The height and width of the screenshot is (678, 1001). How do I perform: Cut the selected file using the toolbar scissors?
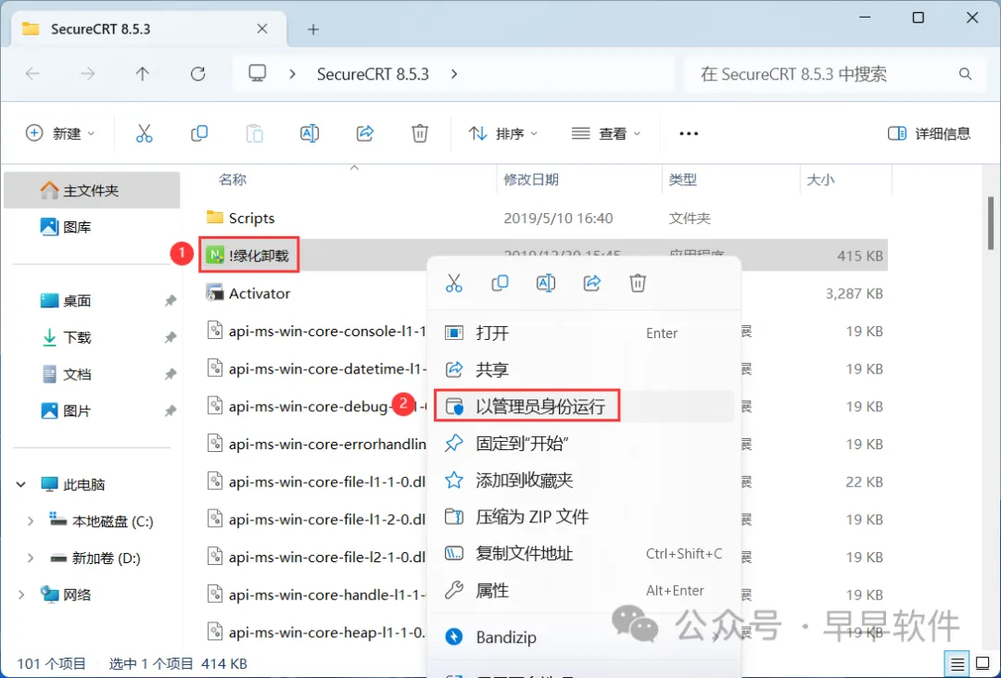click(x=145, y=133)
